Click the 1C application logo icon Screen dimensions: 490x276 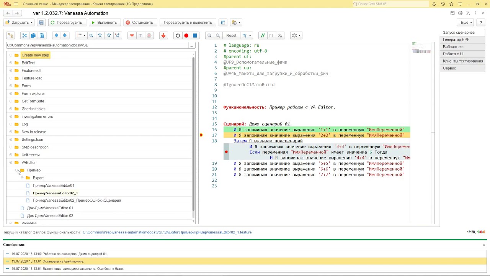coord(7,4)
